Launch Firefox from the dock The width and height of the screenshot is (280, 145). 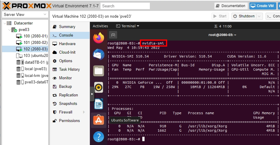(98, 38)
